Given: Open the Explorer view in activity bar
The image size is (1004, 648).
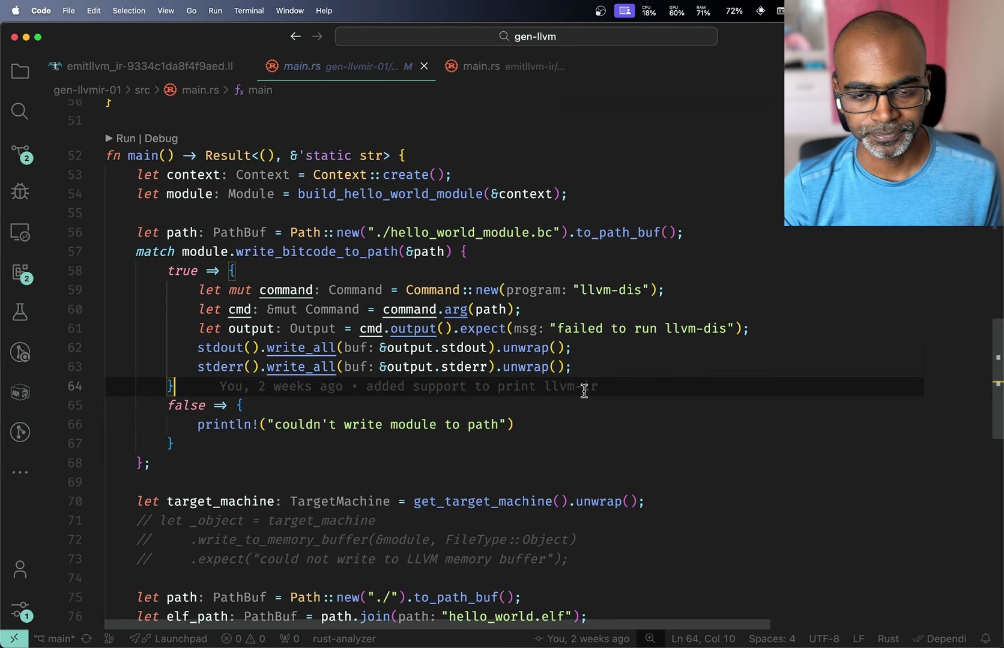Looking at the screenshot, I should pos(20,71).
